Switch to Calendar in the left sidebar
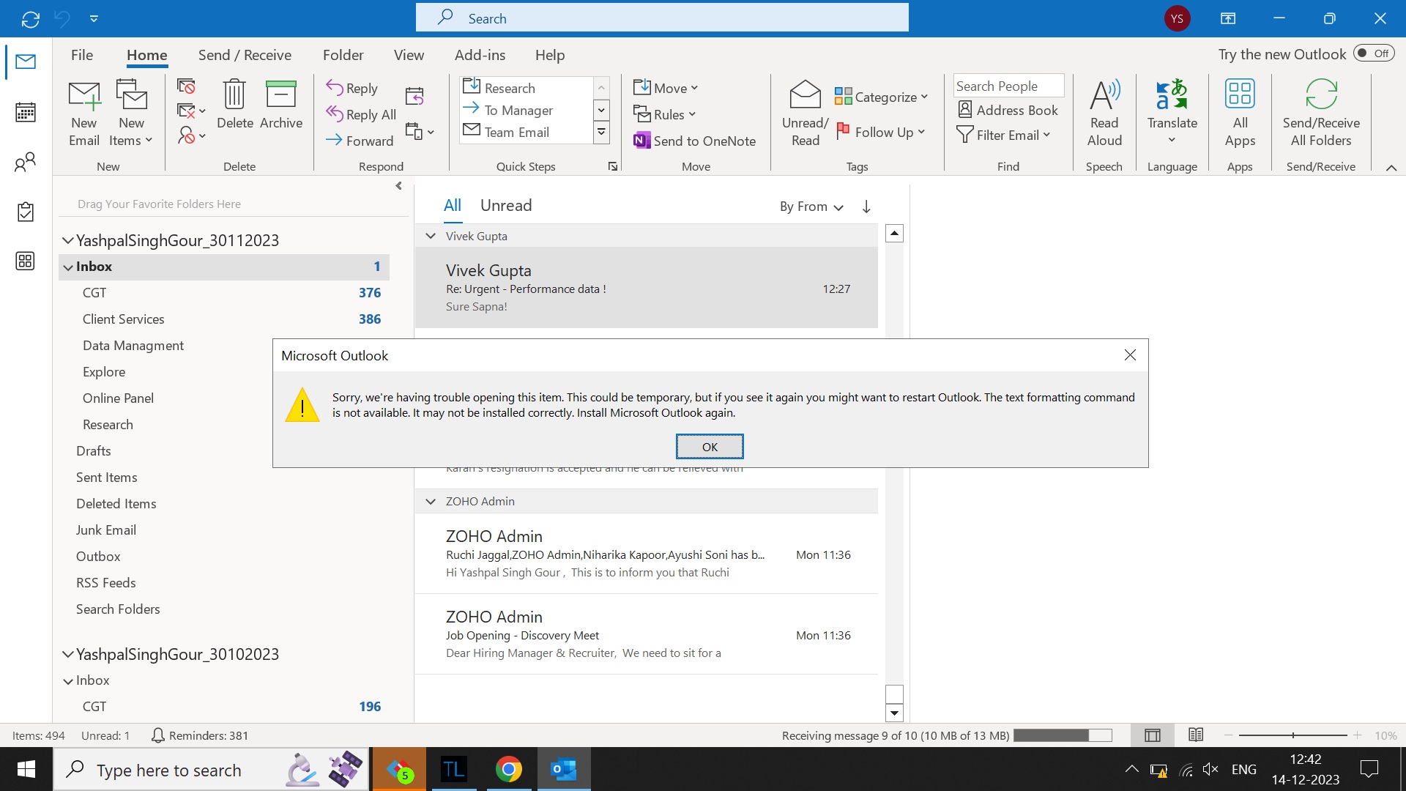Screen dimensions: 1406x791 pyautogui.click(x=26, y=112)
